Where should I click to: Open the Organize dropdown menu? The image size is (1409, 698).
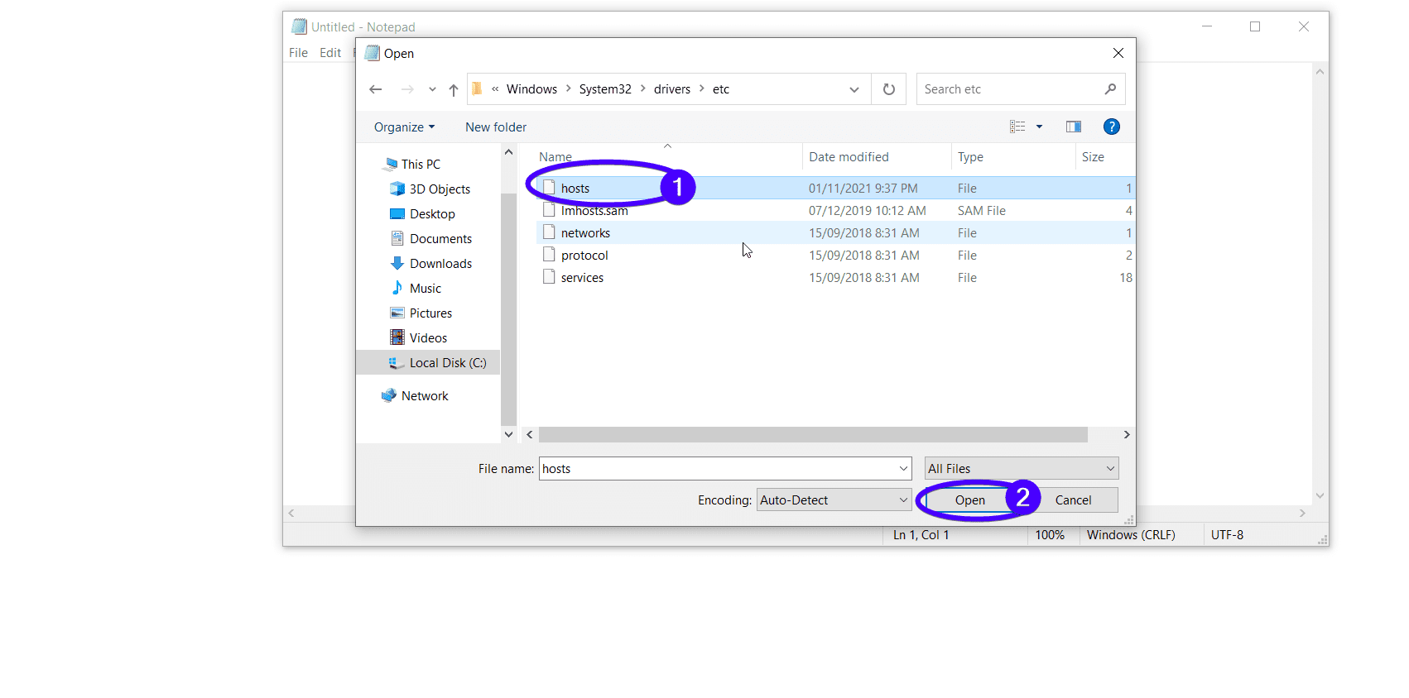(404, 127)
